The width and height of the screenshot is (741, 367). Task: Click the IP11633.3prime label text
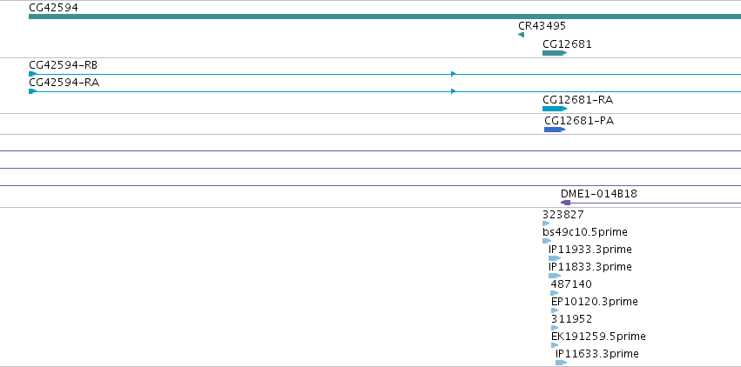click(x=596, y=354)
